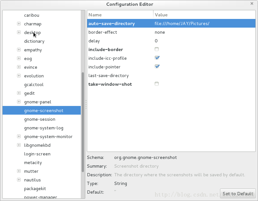Select the eog tree label
This screenshot has height=201, width=258.
pos(28,59)
